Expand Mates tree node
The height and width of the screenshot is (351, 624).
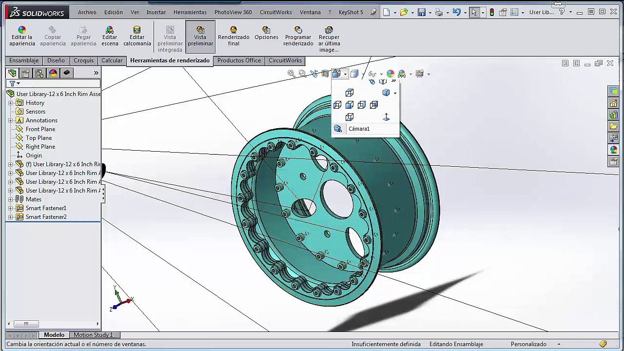click(x=11, y=199)
